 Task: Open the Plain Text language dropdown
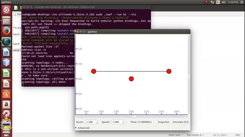pos(176,135)
